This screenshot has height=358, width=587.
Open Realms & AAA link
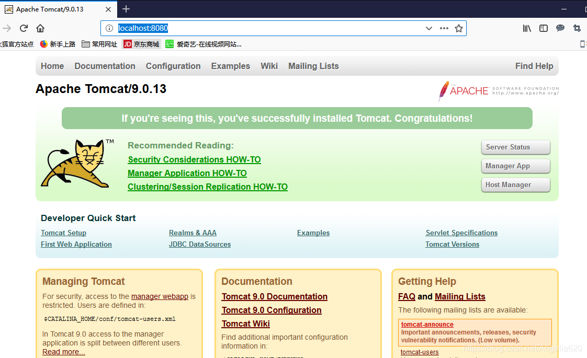(193, 233)
